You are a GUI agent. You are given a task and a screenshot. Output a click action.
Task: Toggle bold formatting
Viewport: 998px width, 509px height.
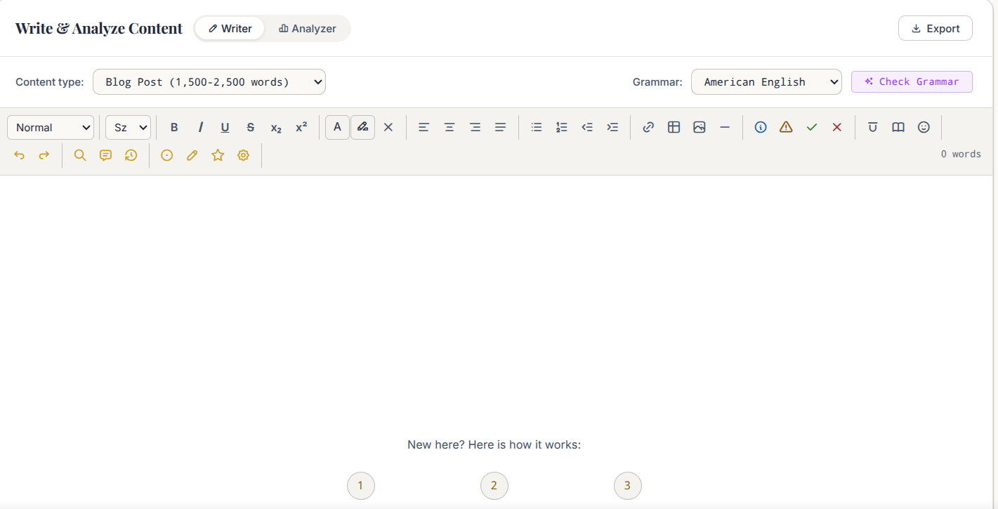click(174, 127)
